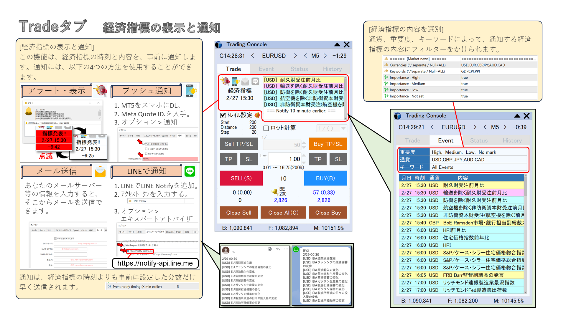Click next symbol arrow after EURUSD

[x=295, y=56]
